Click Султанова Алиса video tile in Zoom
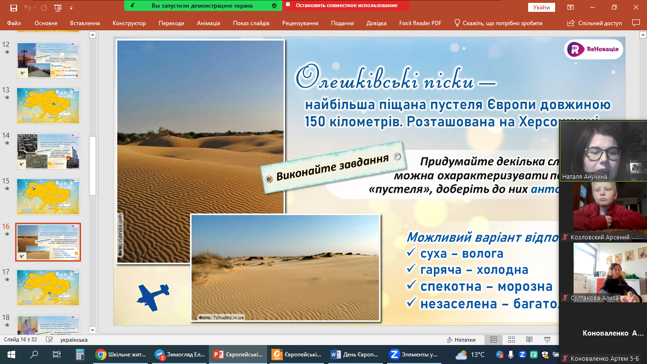Image resolution: width=647 pixels, height=364 pixels. click(603, 272)
